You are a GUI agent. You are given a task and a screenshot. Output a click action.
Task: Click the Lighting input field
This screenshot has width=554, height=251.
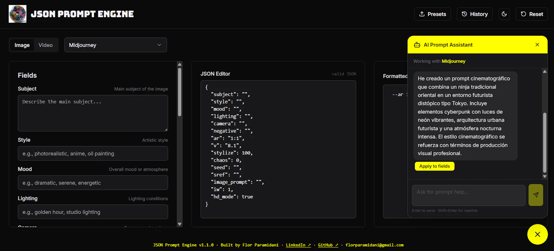pos(93,212)
